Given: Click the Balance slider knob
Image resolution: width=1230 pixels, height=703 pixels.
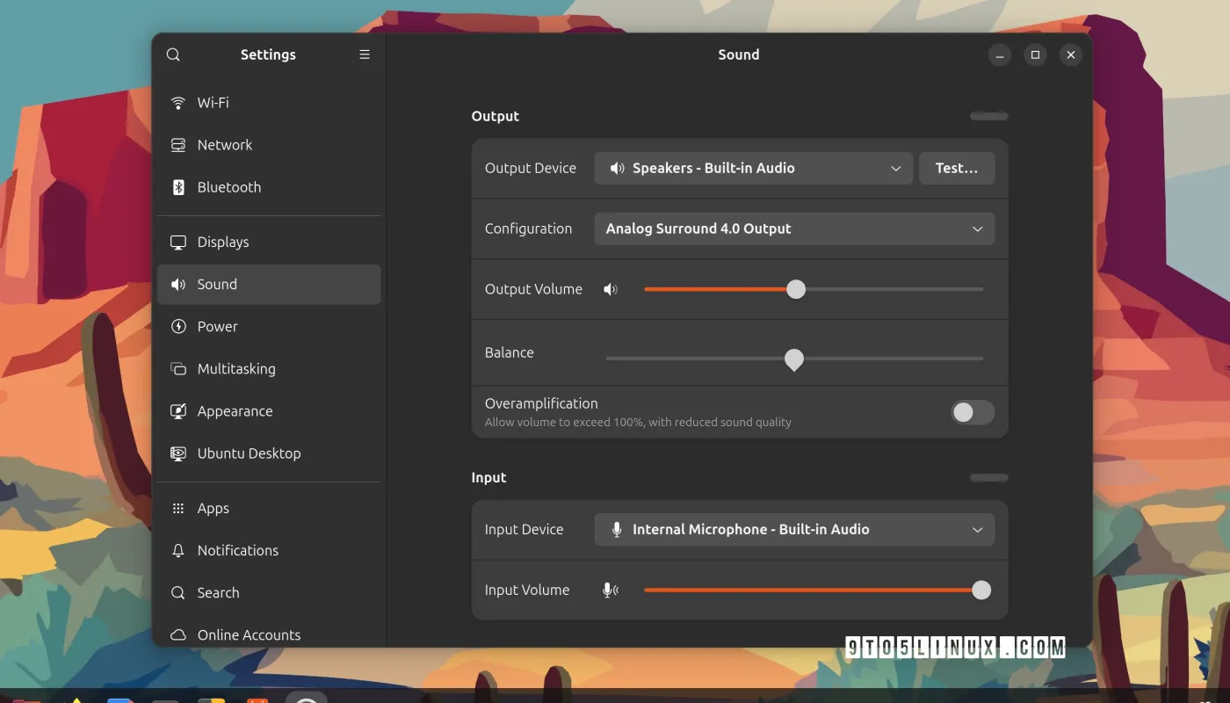Looking at the screenshot, I should coord(794,359).
